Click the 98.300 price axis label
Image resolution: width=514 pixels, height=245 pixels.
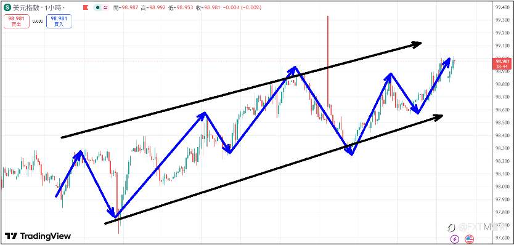502,148
